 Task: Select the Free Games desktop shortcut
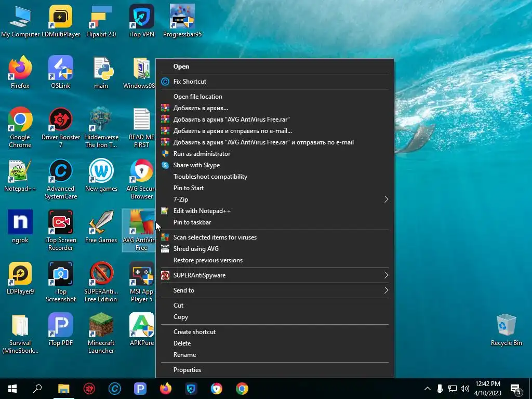tap(101, 227)
